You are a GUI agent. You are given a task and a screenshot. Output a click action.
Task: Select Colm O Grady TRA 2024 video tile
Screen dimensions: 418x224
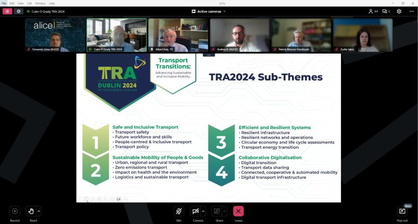[x=116, y=35]
